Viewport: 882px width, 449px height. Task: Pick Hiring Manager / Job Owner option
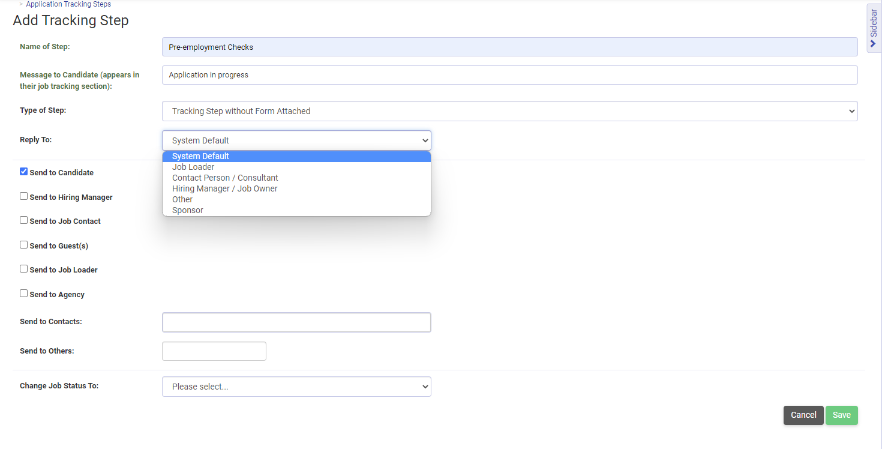click(225, 188)
